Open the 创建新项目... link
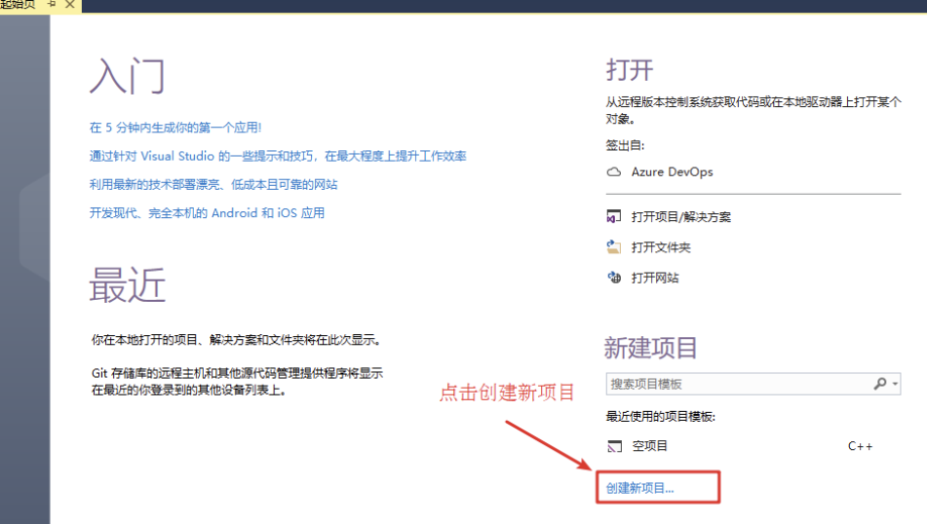The image size is (927, 524). tap(639, 488)
